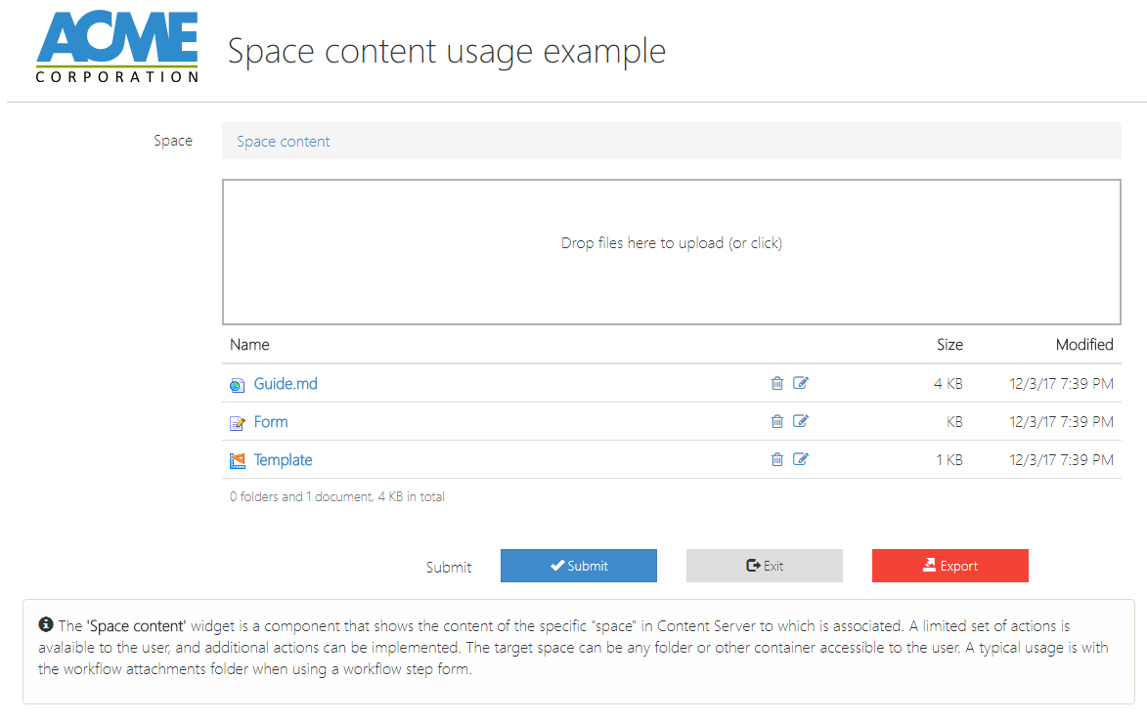Delete the Form file using trash icon
Image resolution: width=1147 pixels, height=723 pixels.
777,422
